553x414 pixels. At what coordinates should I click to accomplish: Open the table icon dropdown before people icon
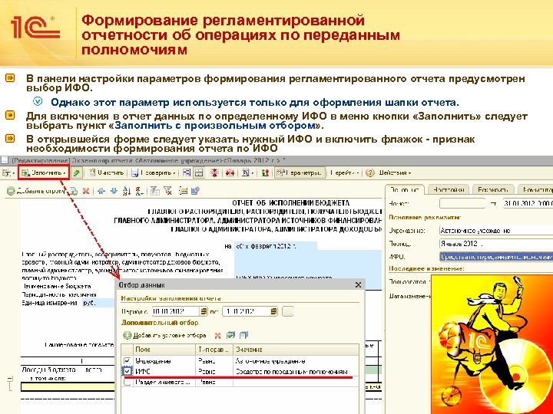248,172
